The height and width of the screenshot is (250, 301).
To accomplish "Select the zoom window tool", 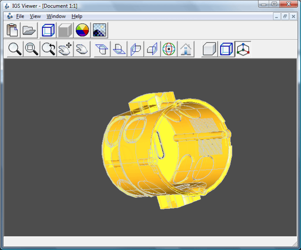I will coord(32,49).
